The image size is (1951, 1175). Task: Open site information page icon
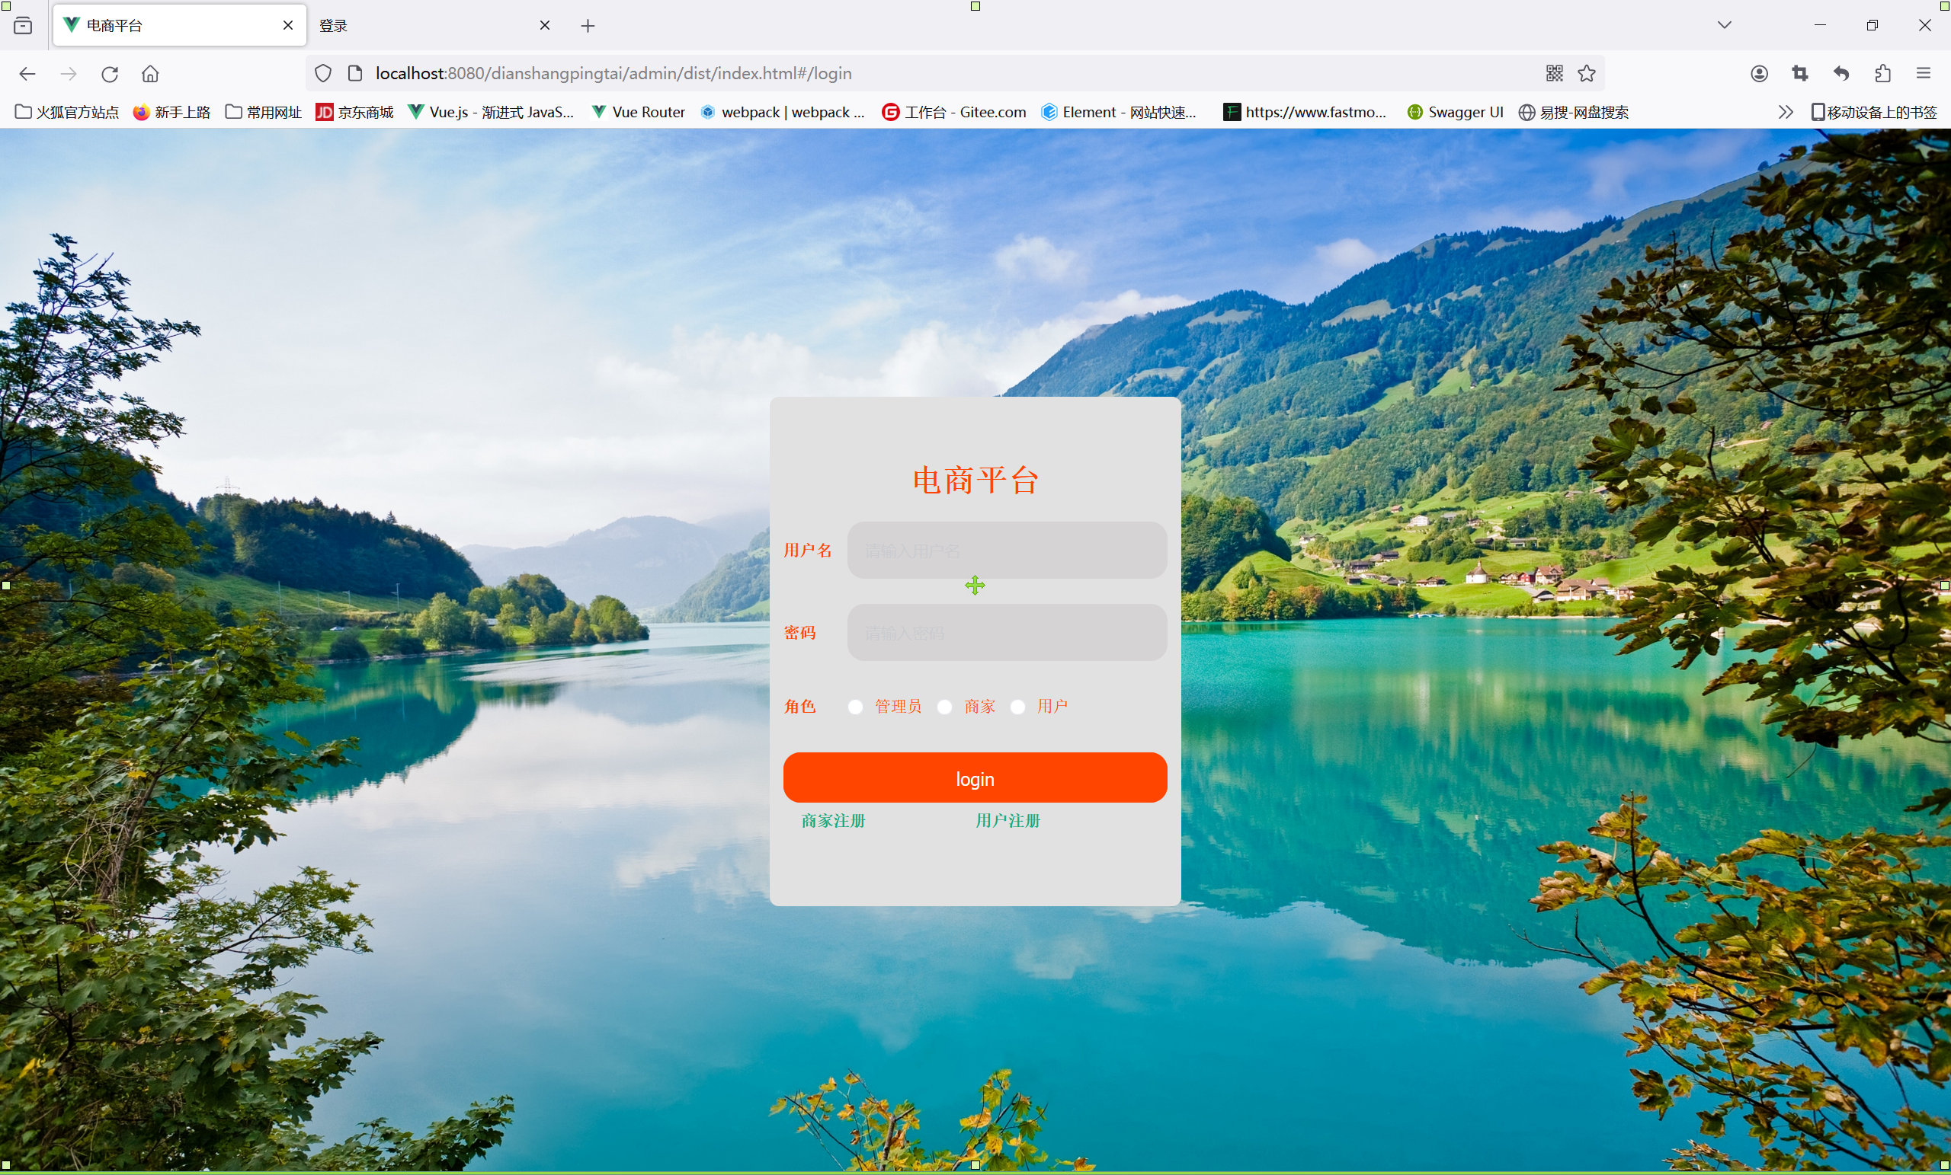355,74
